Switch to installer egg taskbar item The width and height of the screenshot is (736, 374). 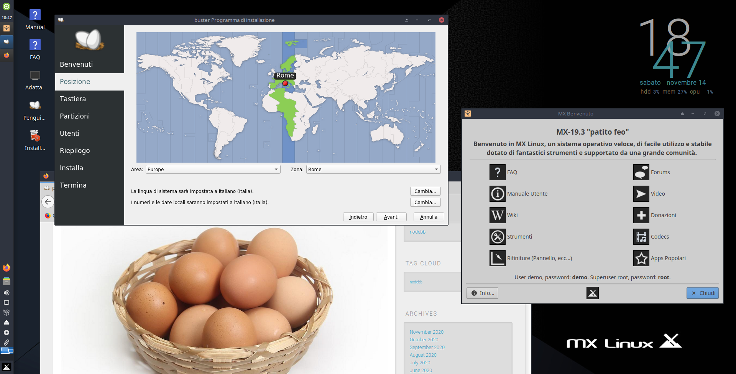[7, 41]
